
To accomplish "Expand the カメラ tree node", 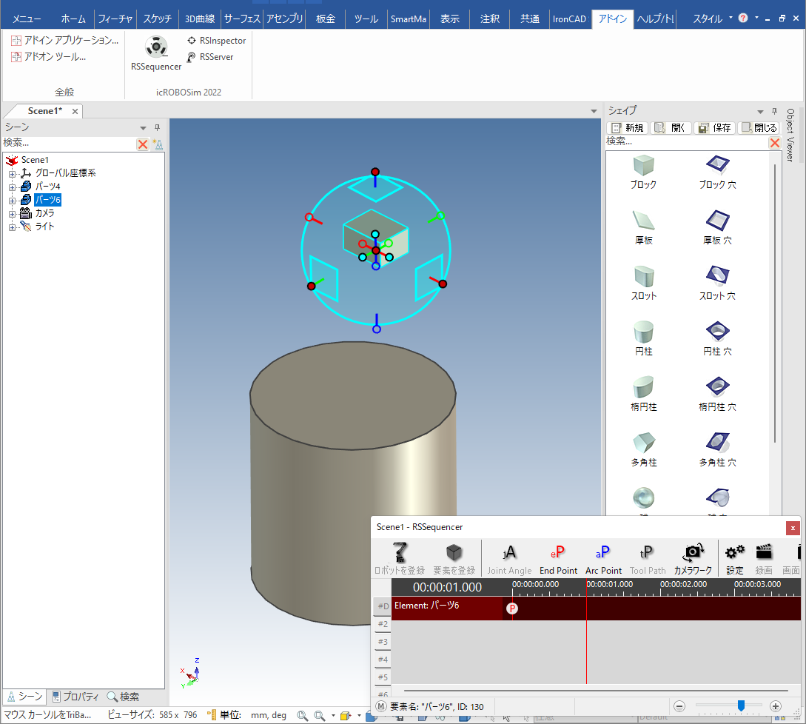I will [x=12, y=213].
